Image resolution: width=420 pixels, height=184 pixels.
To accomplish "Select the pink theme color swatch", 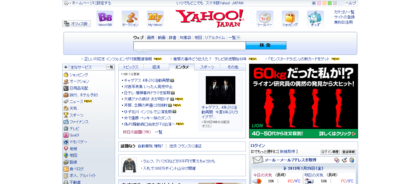I will coord(319,3).
